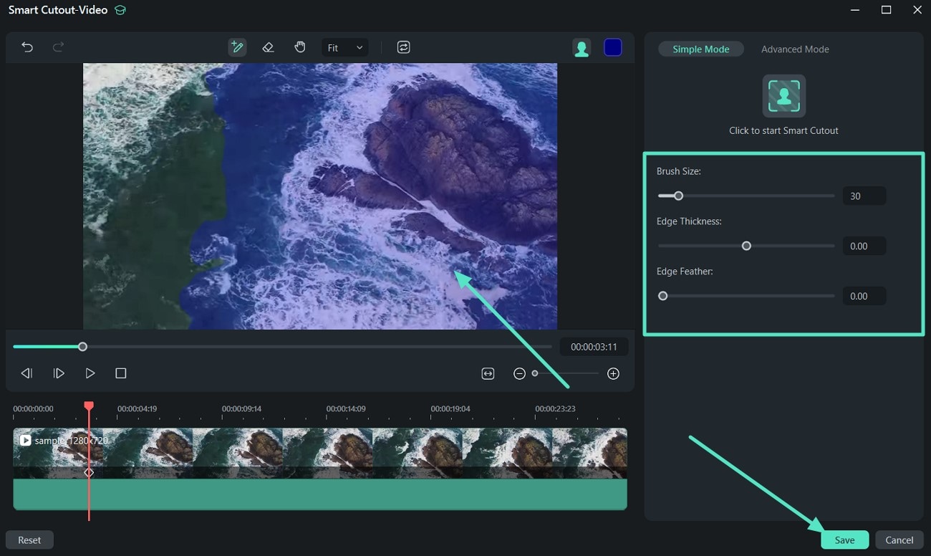Screen dimensions: 931x556
Task: Click the fit timeline to window icon
Action: (488, 373)
